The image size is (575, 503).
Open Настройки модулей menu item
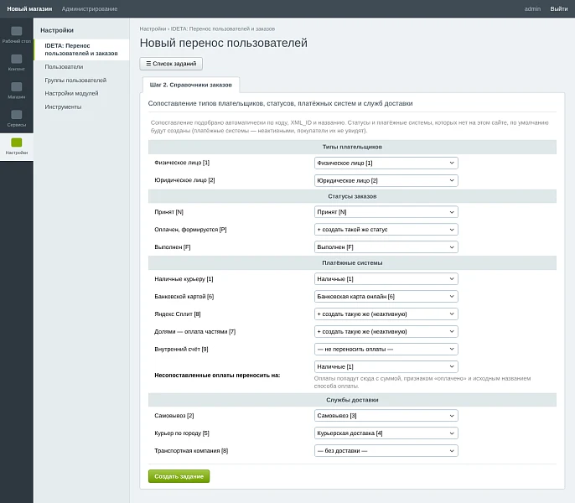71,94
